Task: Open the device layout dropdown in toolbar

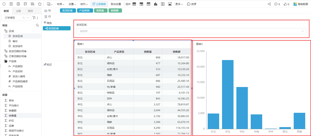Action: [49, 4]
